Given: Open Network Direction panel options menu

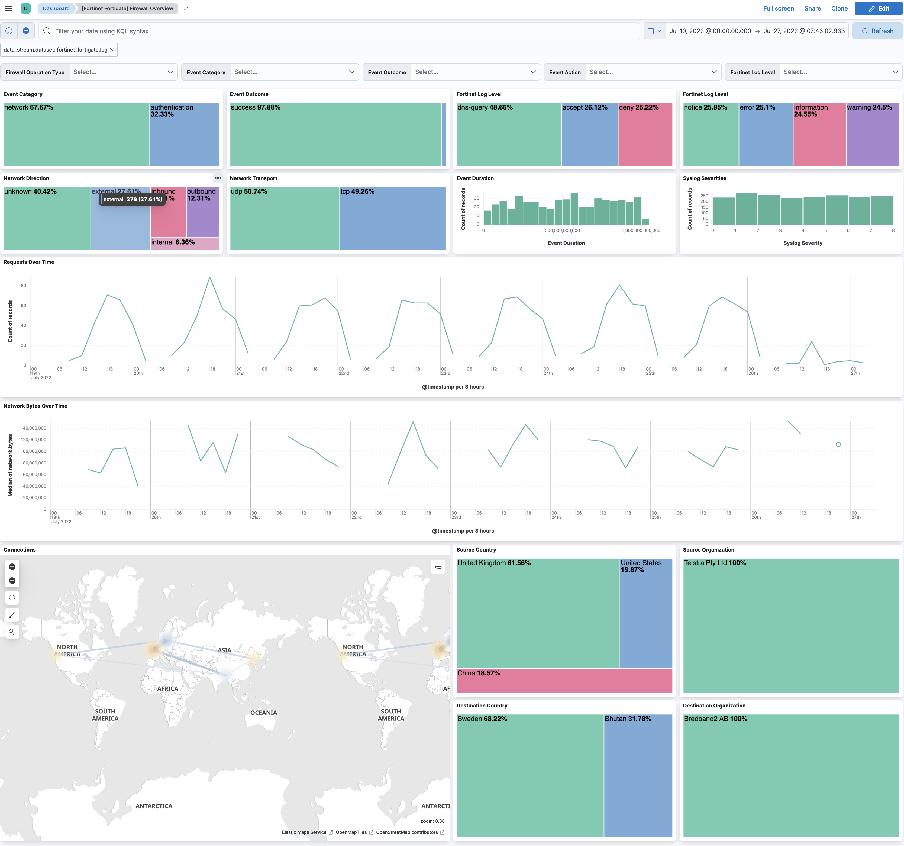Looking at the screenshot, I should pos(218,178).
